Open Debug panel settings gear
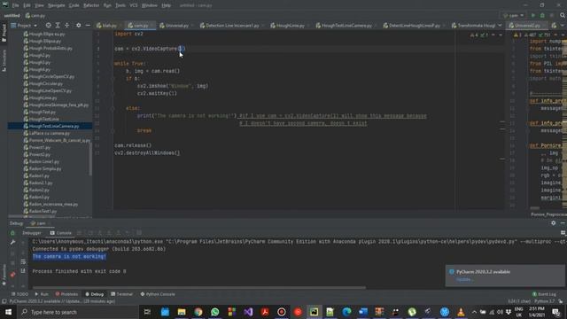This screenshot has height=319, width=567. [x=553, y=223]
